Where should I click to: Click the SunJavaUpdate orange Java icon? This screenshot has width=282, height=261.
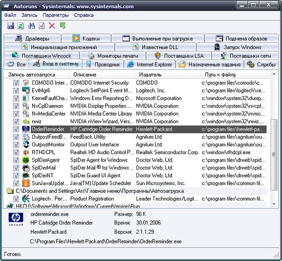click(x=26, y=183)
